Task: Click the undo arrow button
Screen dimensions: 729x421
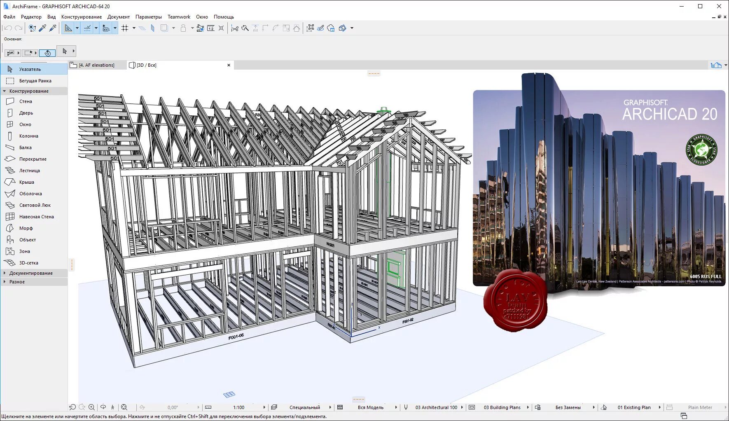Action: click(8, 28)
